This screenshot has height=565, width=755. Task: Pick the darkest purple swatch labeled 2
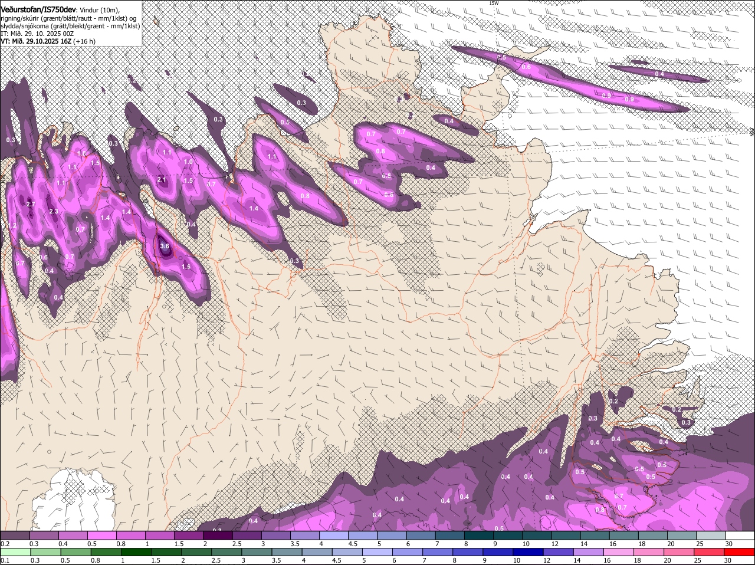(x=218, y=536)
